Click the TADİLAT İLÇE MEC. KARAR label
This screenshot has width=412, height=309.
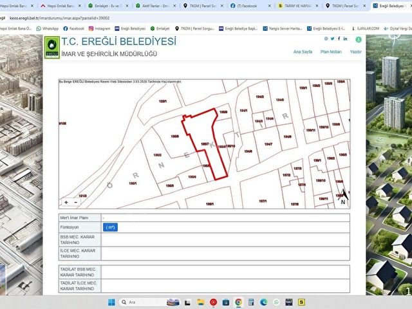[79, 286]
